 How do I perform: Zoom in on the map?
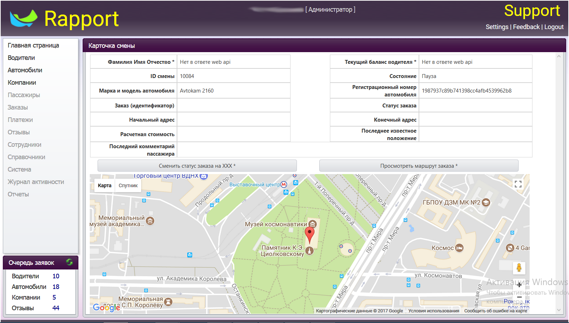[x=519, y=285]
